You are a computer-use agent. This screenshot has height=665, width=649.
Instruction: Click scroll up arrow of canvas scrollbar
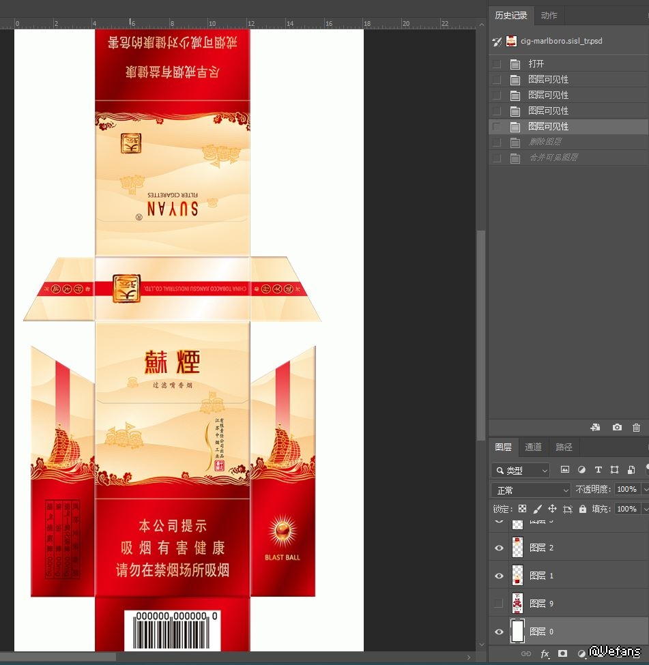coord(481,25)
